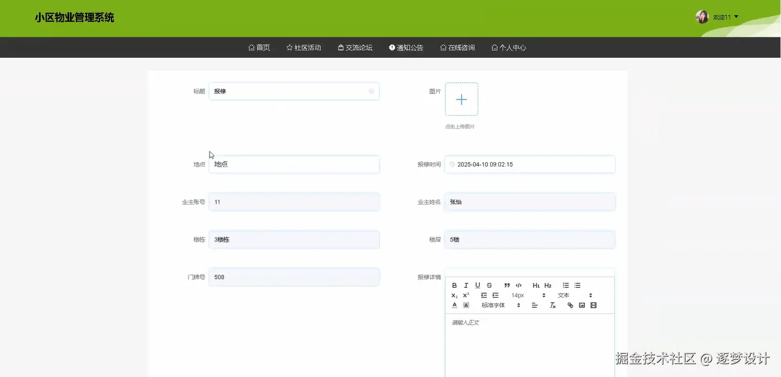Open the text background color picker
The width and height of the screenshot is (781, 377).
click(x=466, y=305)
